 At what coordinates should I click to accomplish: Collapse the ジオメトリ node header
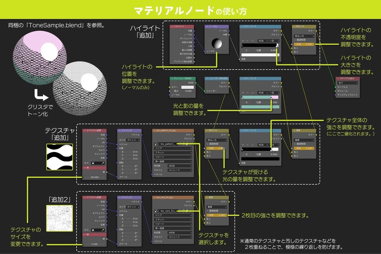[x=172, y=26]
